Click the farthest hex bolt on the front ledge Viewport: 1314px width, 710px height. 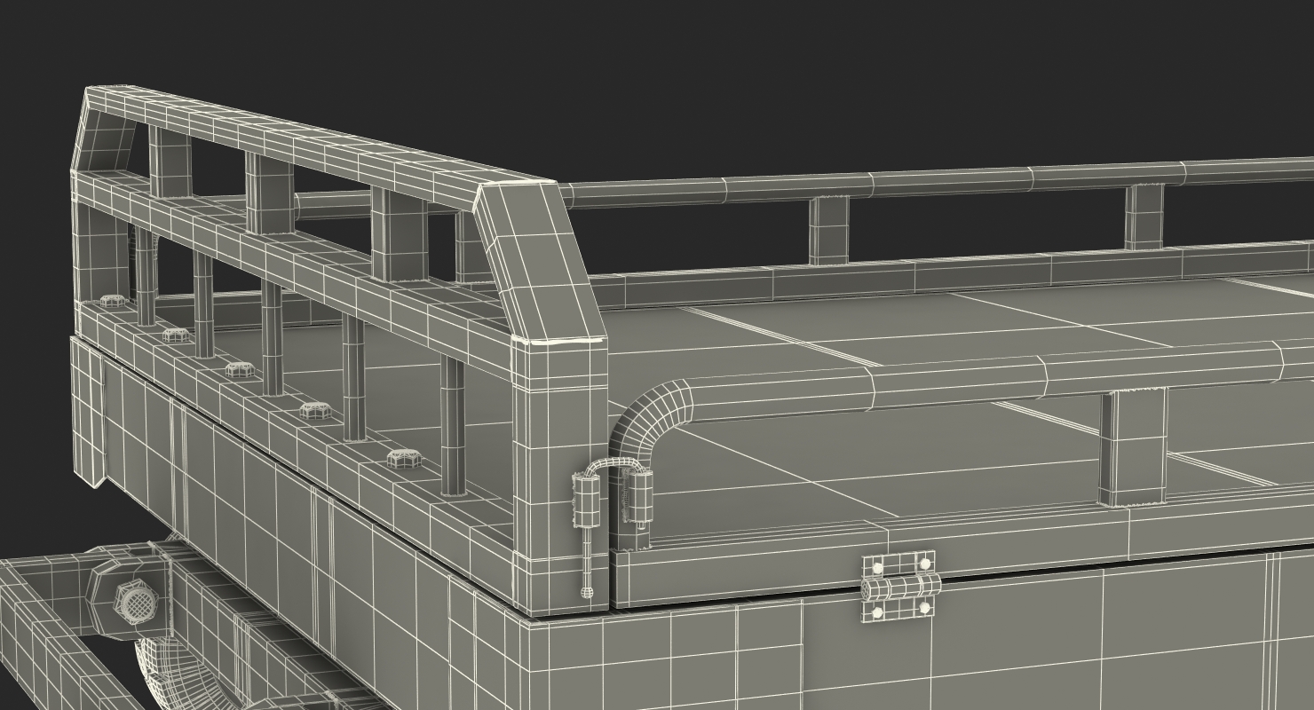[x=113, y=302]
